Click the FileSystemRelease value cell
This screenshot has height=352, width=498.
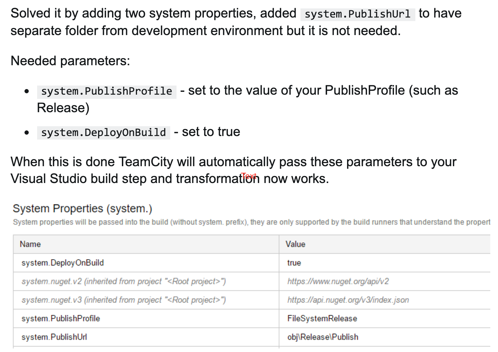pyautogui.click(x=322, y=319)
